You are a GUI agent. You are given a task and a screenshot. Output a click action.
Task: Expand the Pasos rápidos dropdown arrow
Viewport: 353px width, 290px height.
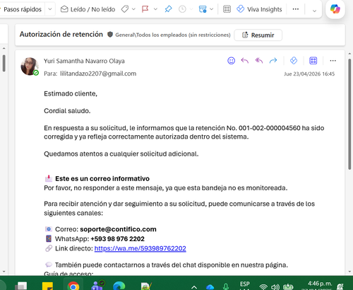pos(50,9)
